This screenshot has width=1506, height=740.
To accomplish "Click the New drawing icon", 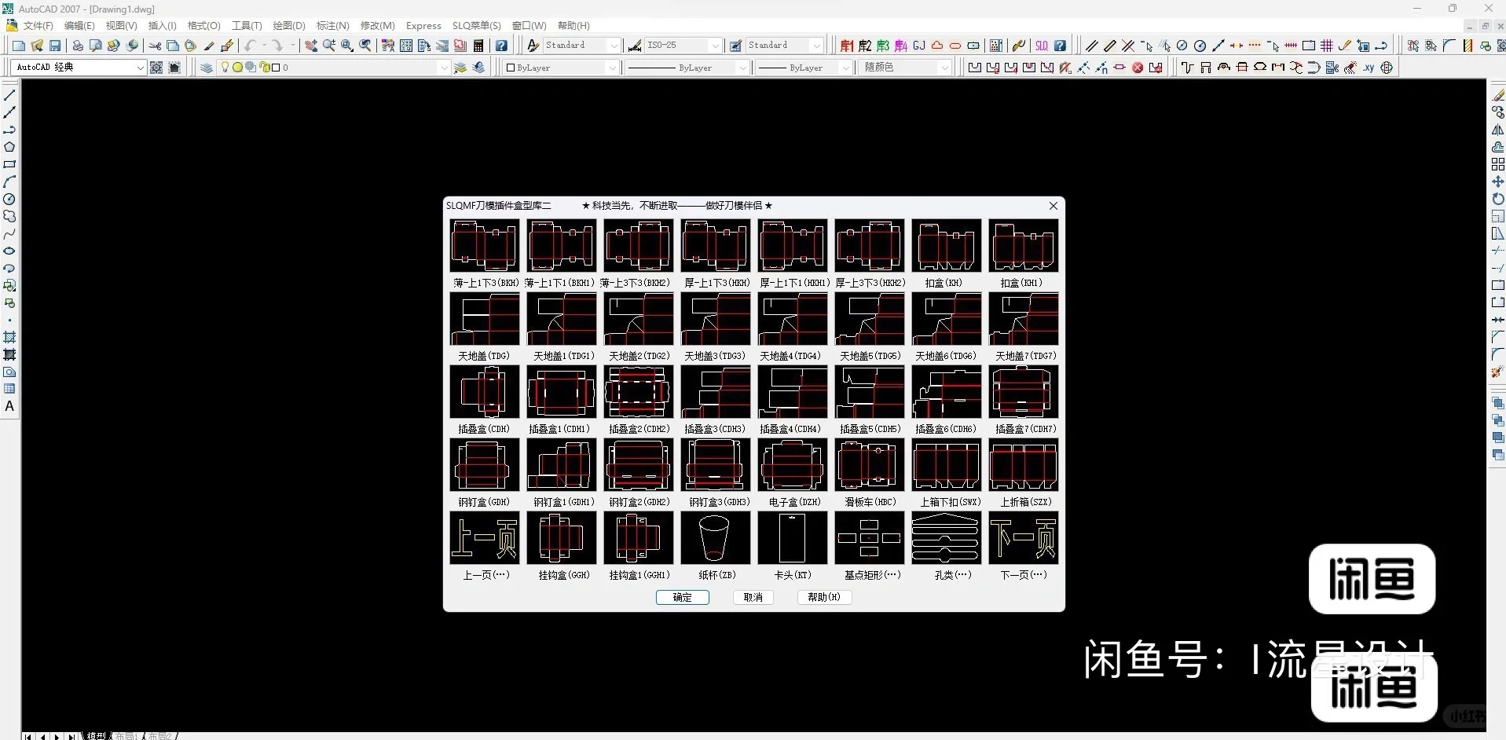I will tap(19, 46).
